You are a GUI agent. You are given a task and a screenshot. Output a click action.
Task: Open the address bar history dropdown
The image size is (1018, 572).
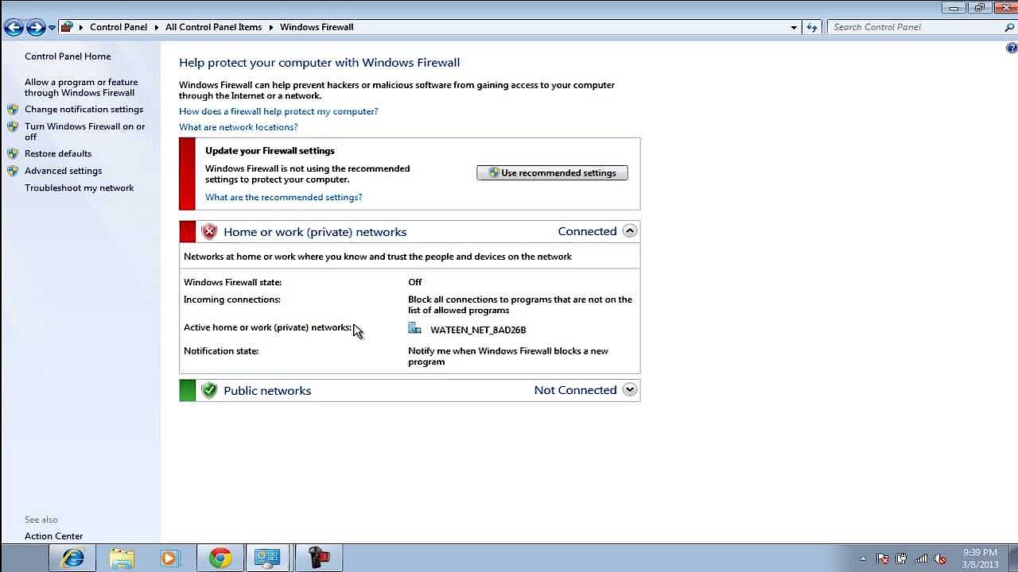[794, 27]
